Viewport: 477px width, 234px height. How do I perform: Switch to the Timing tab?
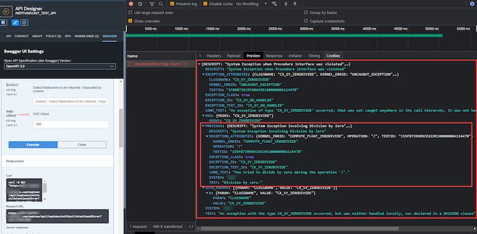(314, 55)
